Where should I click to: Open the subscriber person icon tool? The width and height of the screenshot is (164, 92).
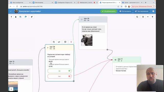pos(16,17)
